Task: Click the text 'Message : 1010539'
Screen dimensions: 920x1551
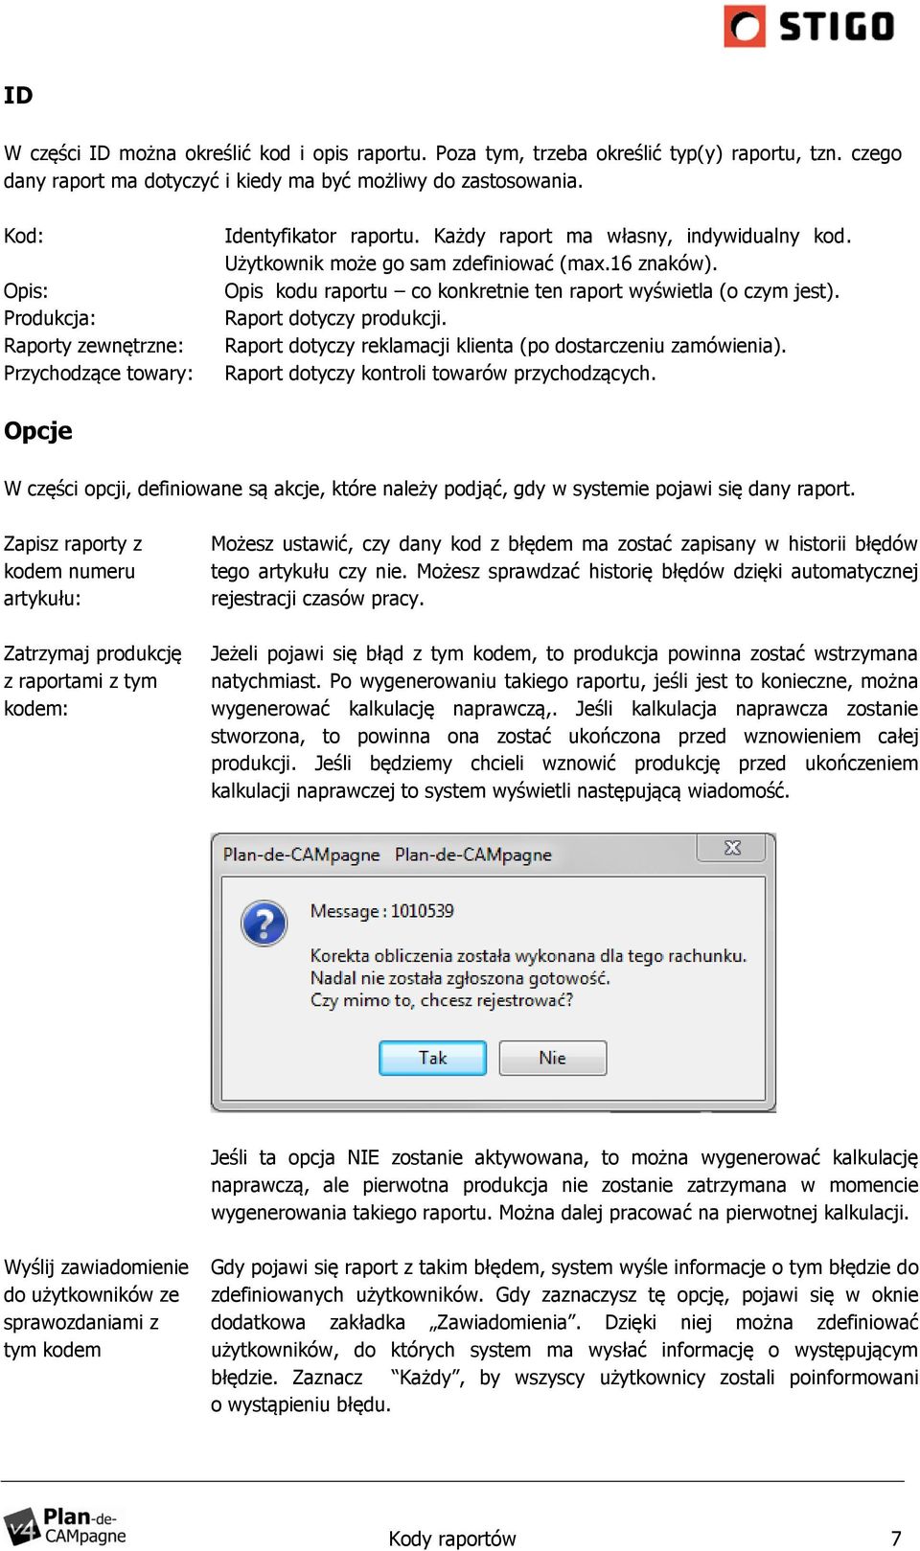Action: [381, 911]
